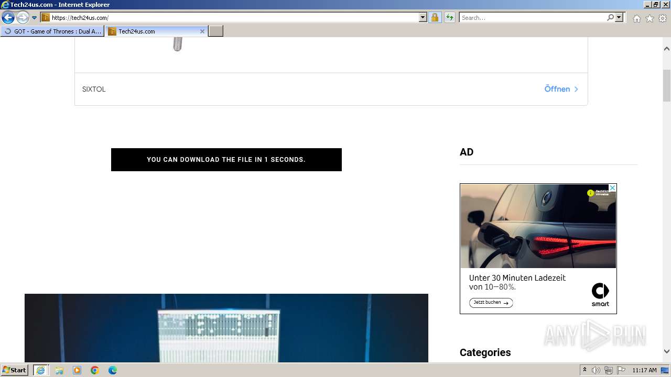Click into the Search box
The width and height of the screenshot is (671, 377).
click(533, 17)
